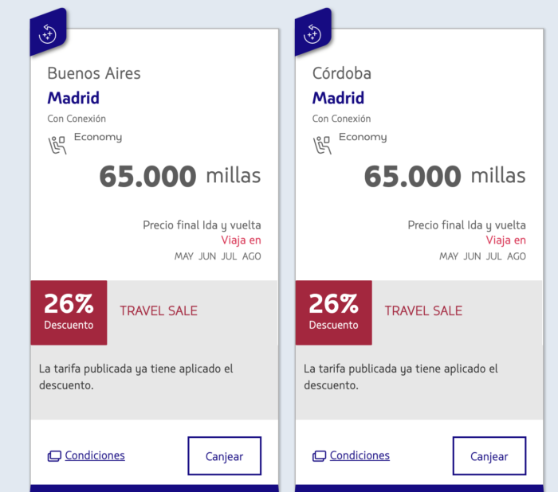
Task: Click TRAVEL SALE label on Buenos Aires card
Action: click(x=159, y=310)
